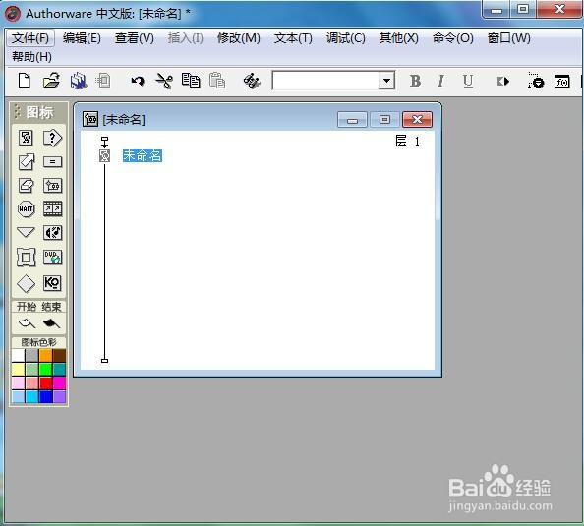Minimize the Authorware main window

point(496,10)
